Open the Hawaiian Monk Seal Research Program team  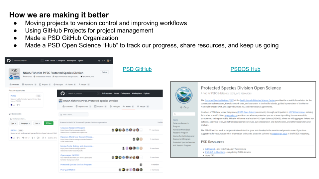pyautogui.click(x=77, y=137)
